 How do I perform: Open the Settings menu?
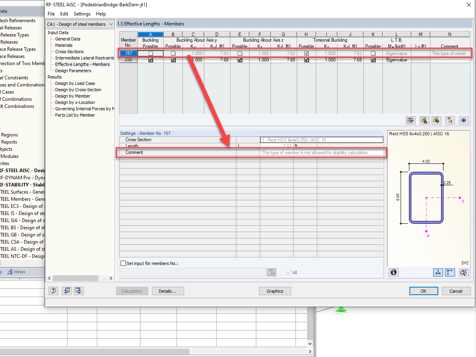(82, 13)
